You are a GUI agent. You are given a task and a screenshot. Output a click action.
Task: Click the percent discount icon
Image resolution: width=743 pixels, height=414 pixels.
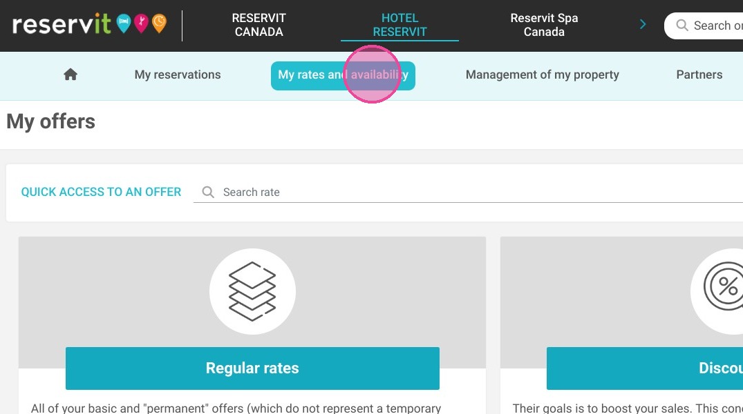click(x=724, y=286)
